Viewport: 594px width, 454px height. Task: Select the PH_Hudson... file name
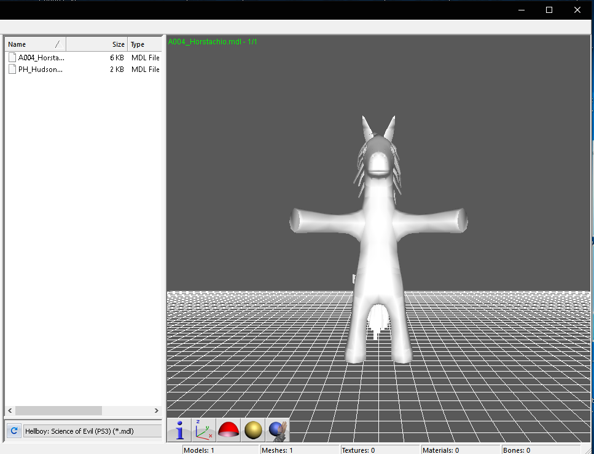[41, 70]
